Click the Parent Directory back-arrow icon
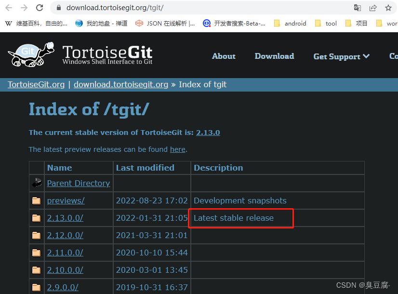The image size is (398, 294). pyautogui.click(x=37, y=183)
